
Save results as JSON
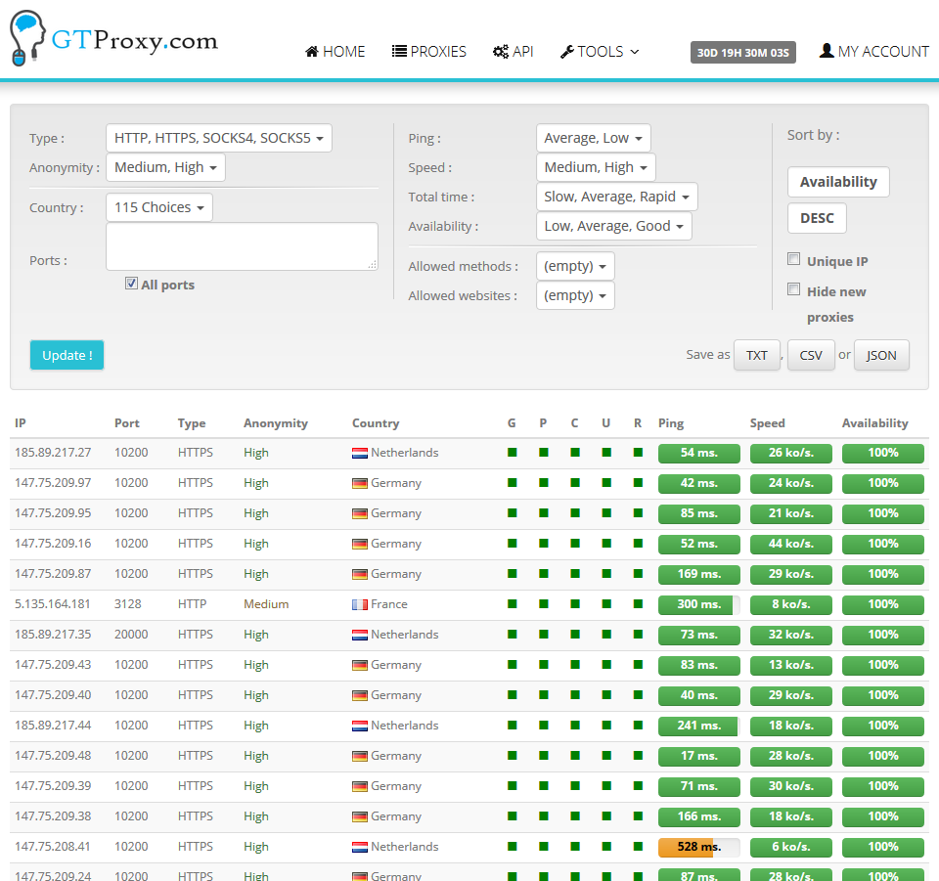click(x=881, y=355)
